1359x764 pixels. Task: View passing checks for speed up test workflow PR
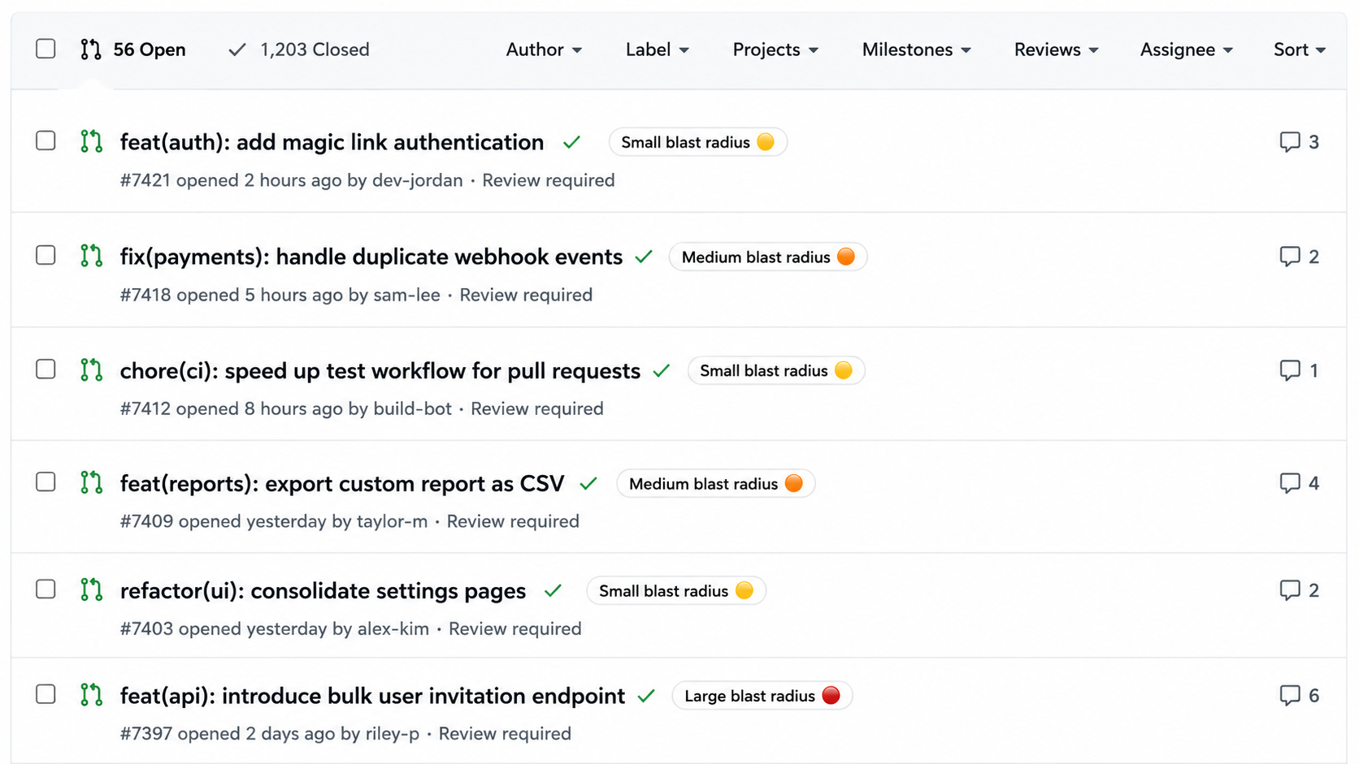click(x=662, y=371)
